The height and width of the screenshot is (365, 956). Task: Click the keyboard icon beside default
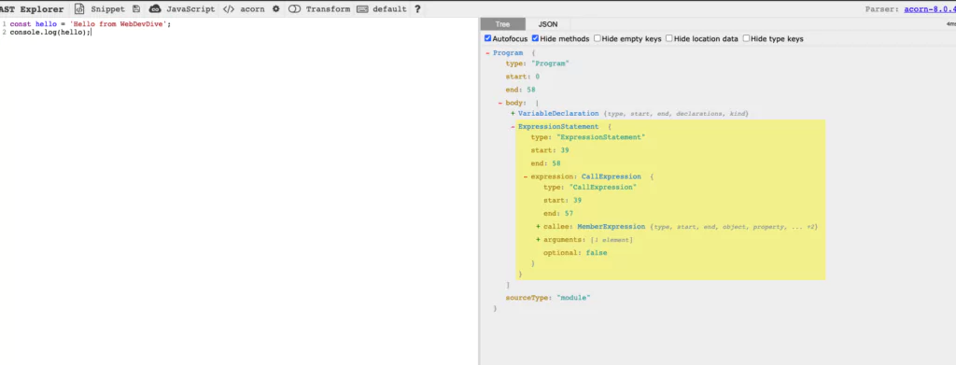point(362,9)
